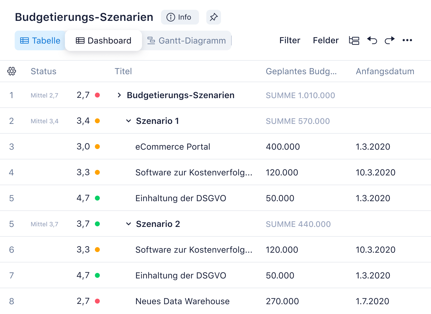
Task: Select the eCommerce Portal title cell
Action: 173,147
